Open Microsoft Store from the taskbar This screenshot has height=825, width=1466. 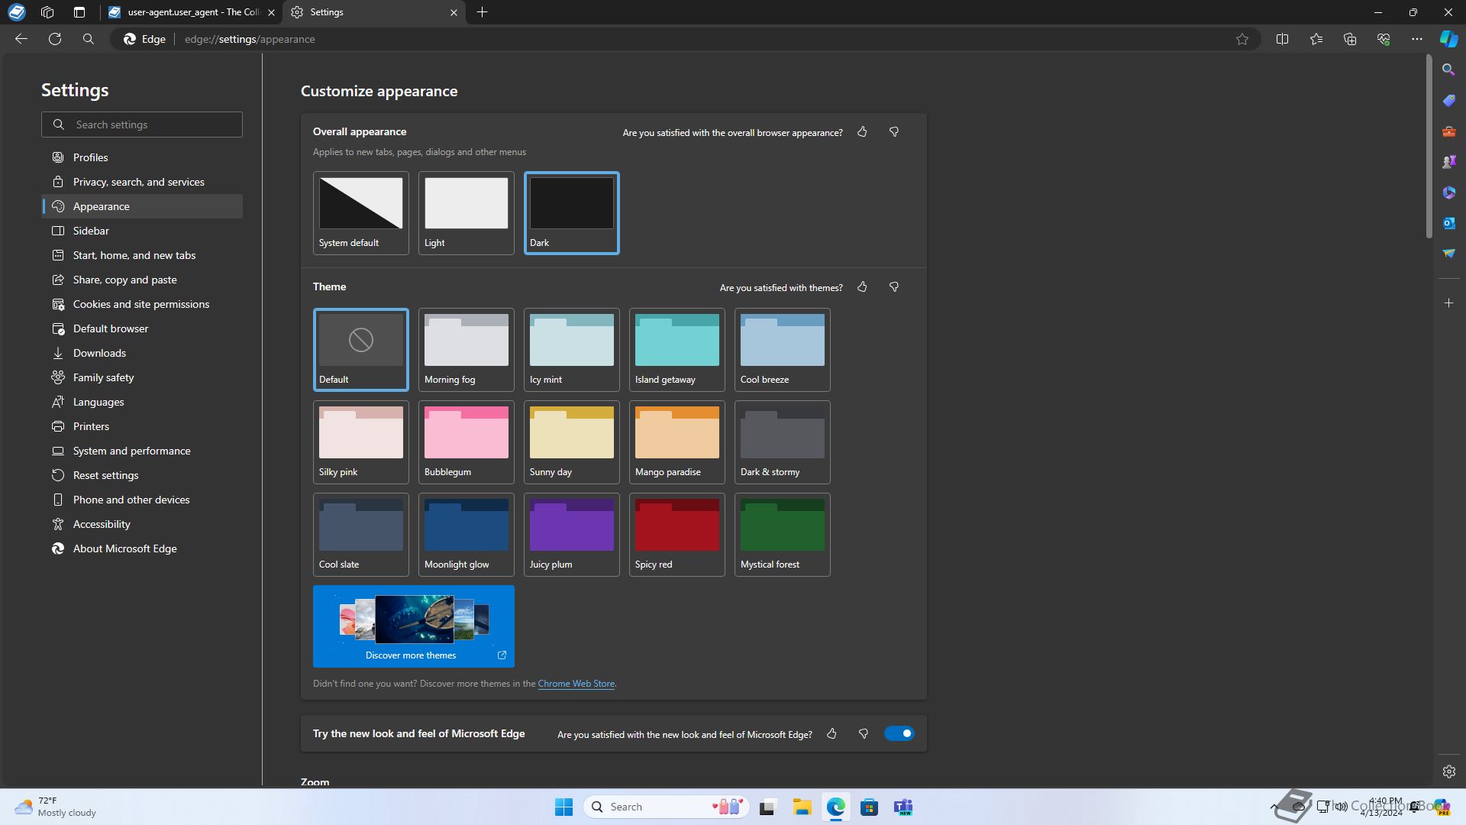coord(869,807)
